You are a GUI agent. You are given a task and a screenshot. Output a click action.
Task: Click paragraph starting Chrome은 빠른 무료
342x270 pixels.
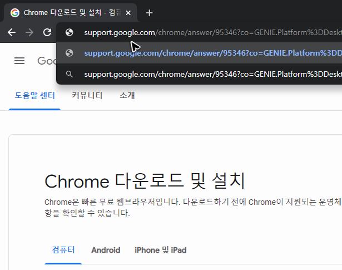193,207
